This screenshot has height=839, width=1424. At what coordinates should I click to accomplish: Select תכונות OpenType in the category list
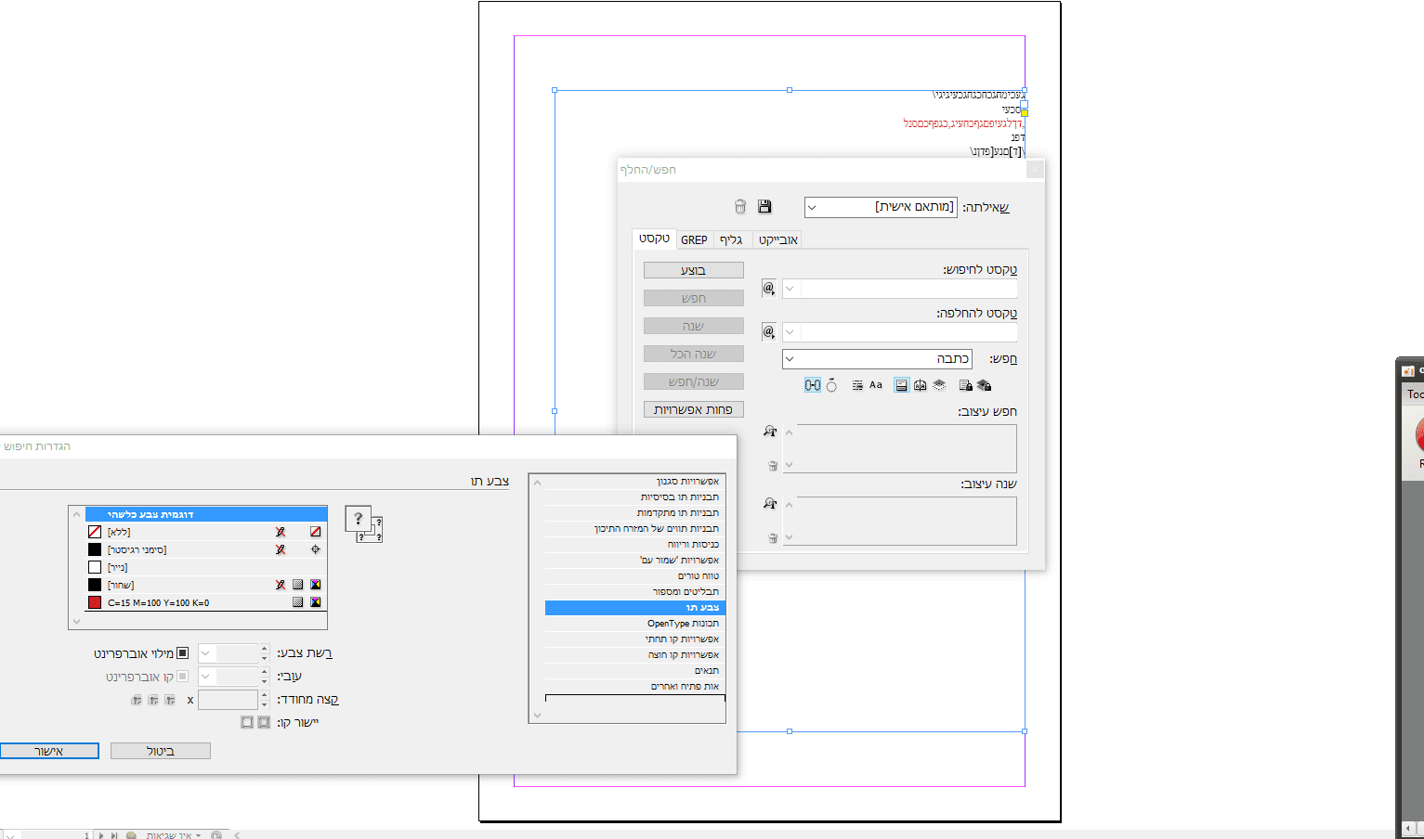[x=635, y=624]
